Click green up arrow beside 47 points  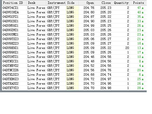142,8
